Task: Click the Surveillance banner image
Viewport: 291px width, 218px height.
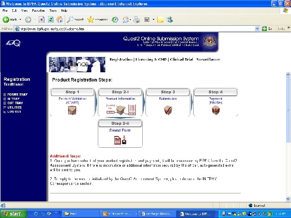Action: tap(77, 64)
